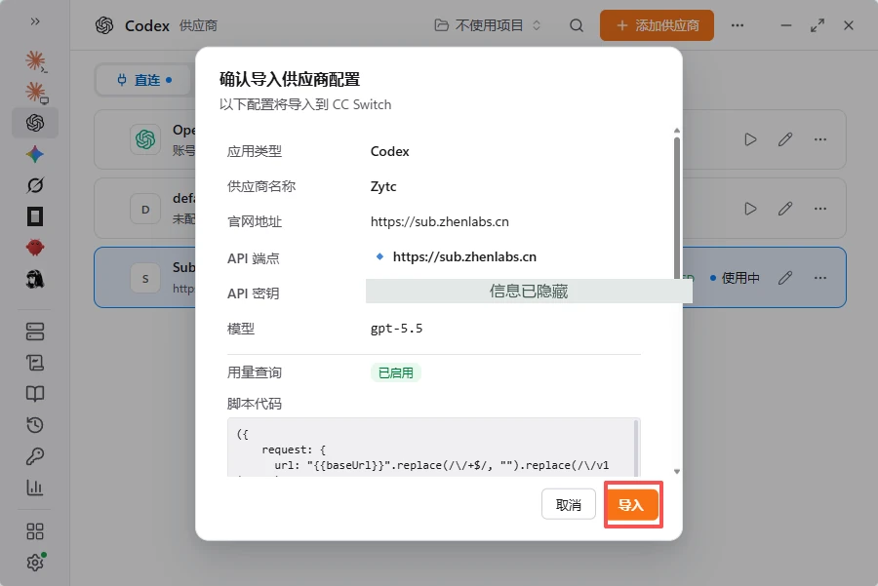
Task: Open more options on OpenAI provider row
Action: pyautogui.click(x=820, y=139)
